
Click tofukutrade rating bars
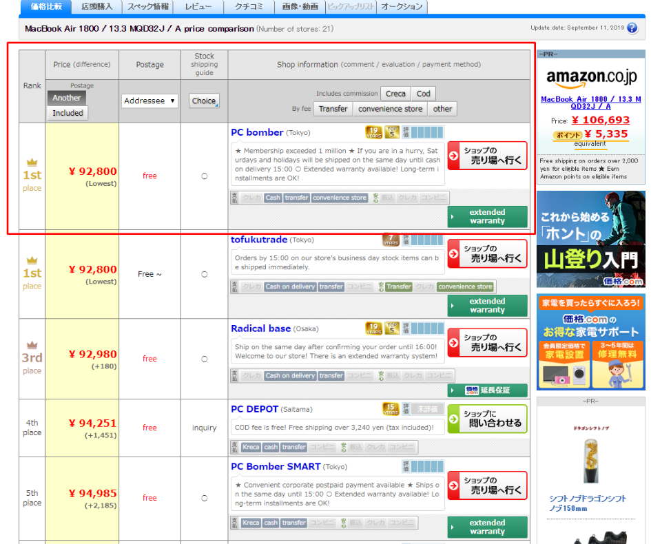[x=427, y=240]
